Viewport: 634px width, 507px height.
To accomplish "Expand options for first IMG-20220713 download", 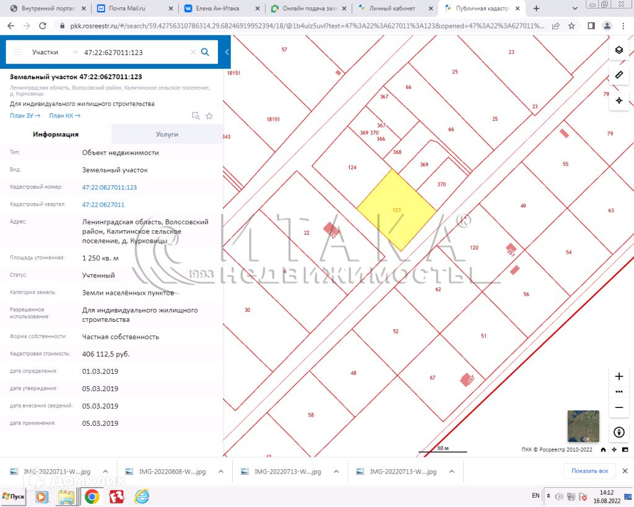I will coord(105,472).
